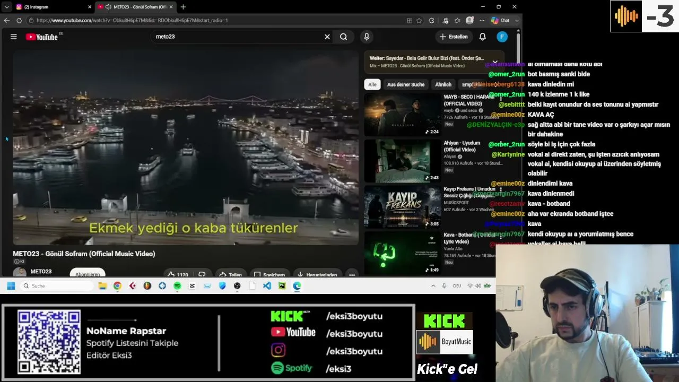Close the Instagram tab
Screen dimensions: 679x382
pos(90,7)
